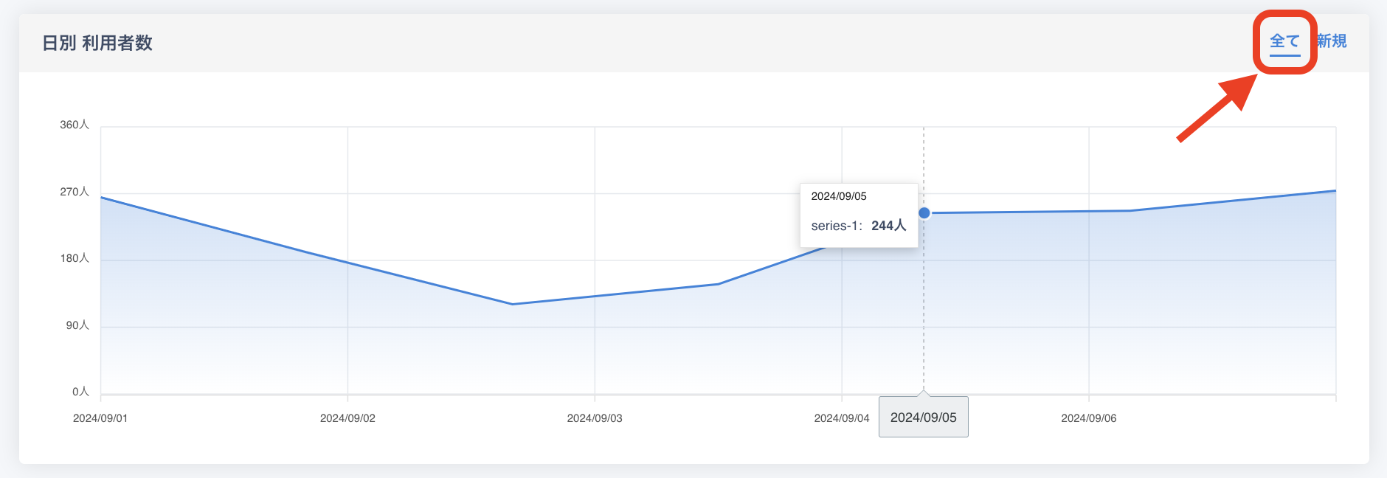Viewport: 1387px width, 478px height.
Task: Click the highlighted 2024/09/05 x-axis label box
Action: click(x=923, y=418)
